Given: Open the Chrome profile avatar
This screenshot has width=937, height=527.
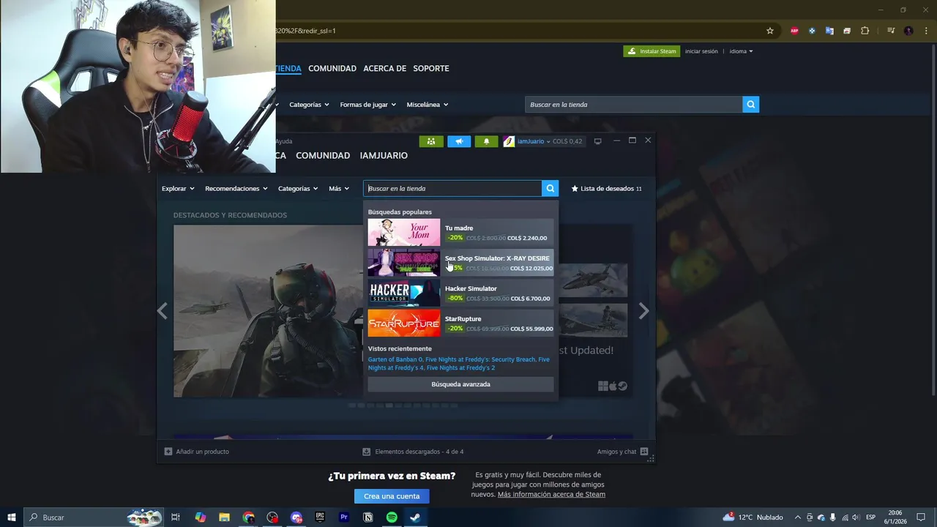Looking at the screenshot, I should click(x=908, y=31).
